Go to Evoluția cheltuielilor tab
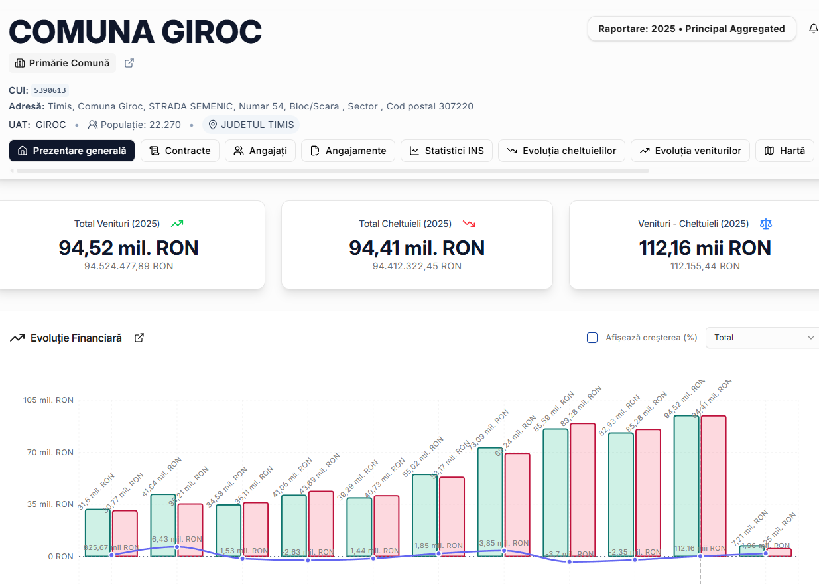The image size is (819, 584). [x=561, y=151]
